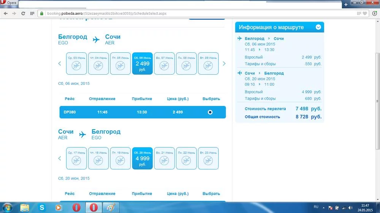Image resolution: width=380 pixels, height=213 pixels.
Task: Click scrollbar down arrow at page bottom
Action: 378,200
